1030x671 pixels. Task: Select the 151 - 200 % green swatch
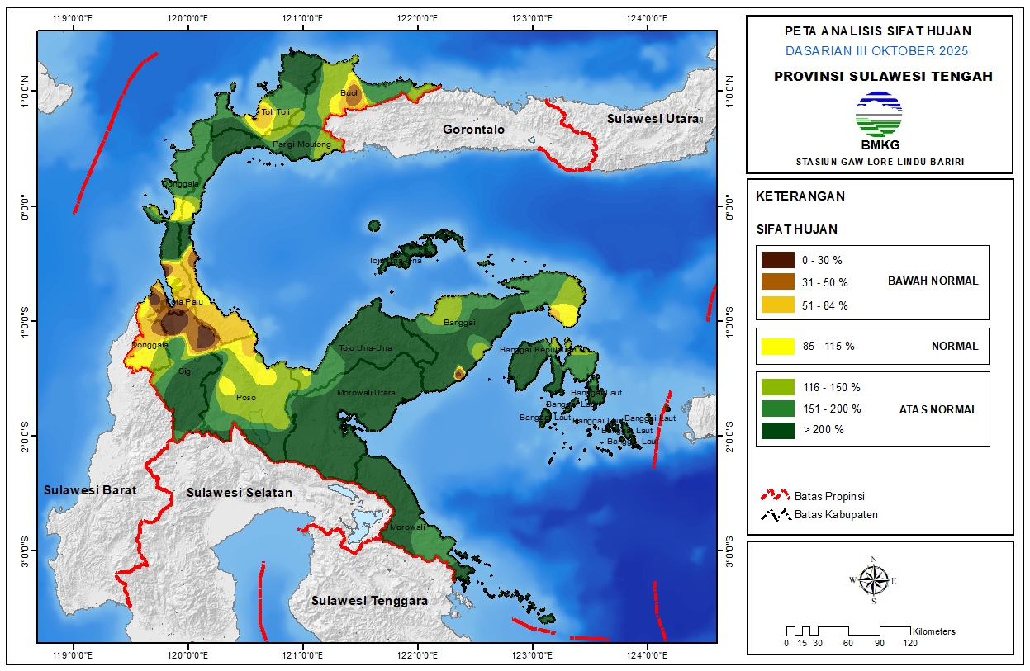[777, 409]
